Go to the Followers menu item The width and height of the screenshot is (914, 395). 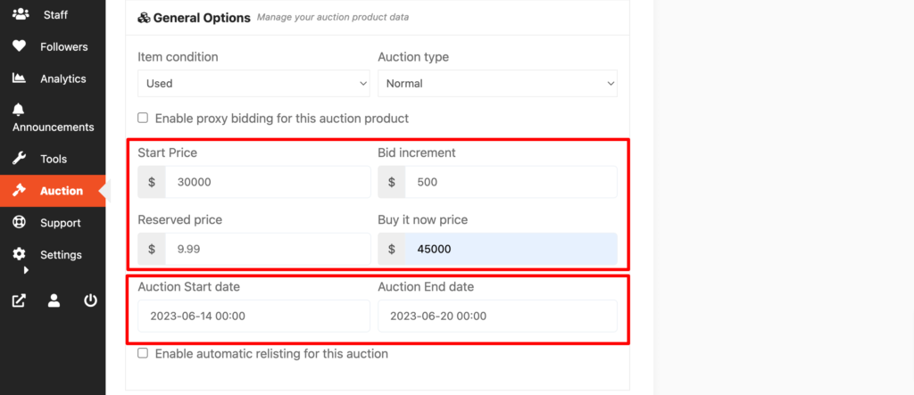(x=63, y=47)
